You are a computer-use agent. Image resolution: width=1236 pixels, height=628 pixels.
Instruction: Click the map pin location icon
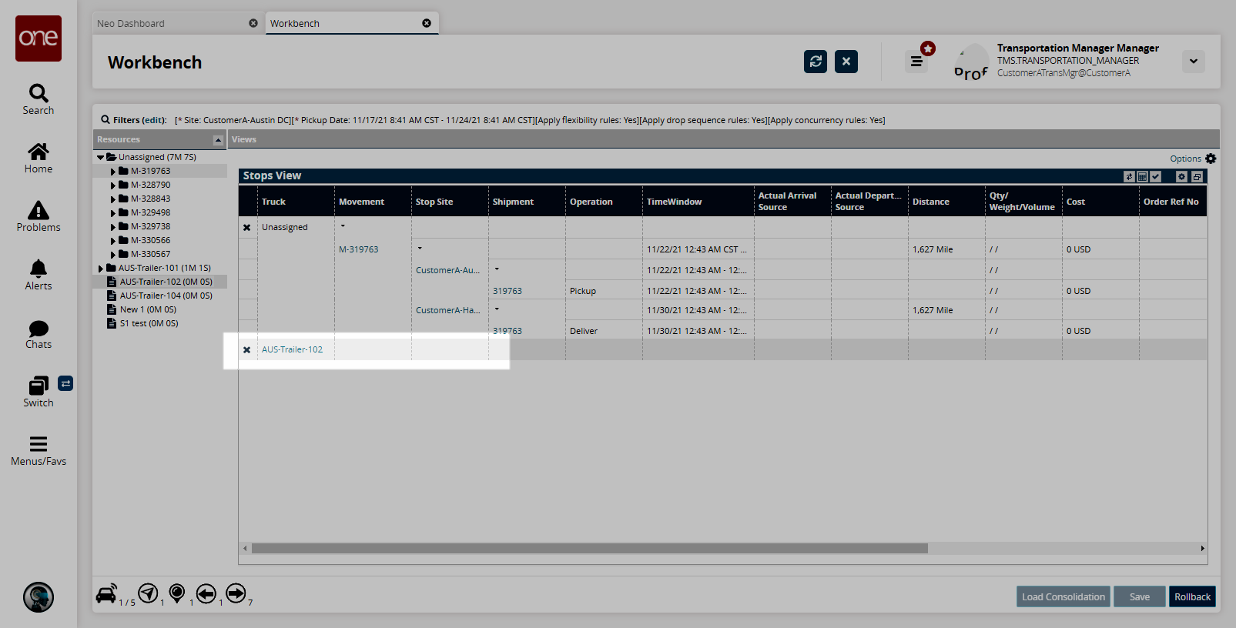[177, 593]
